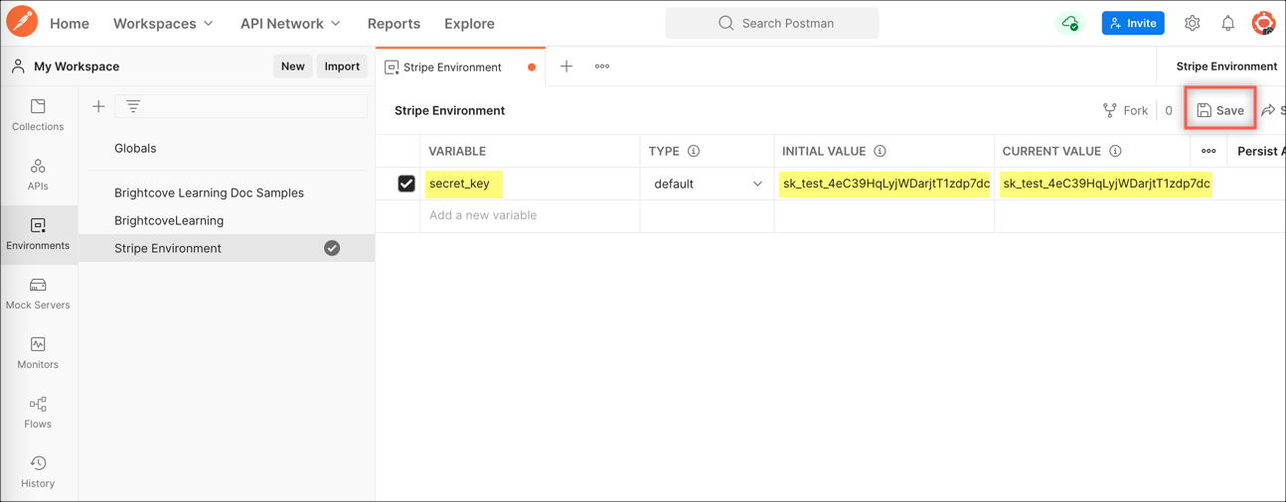Screen dimensions: 1286x502
Task: Save the Stripe Environment
Action: [1220, 110]
